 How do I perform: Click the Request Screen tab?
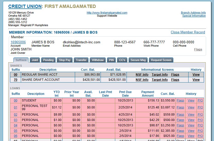[161, 60]
